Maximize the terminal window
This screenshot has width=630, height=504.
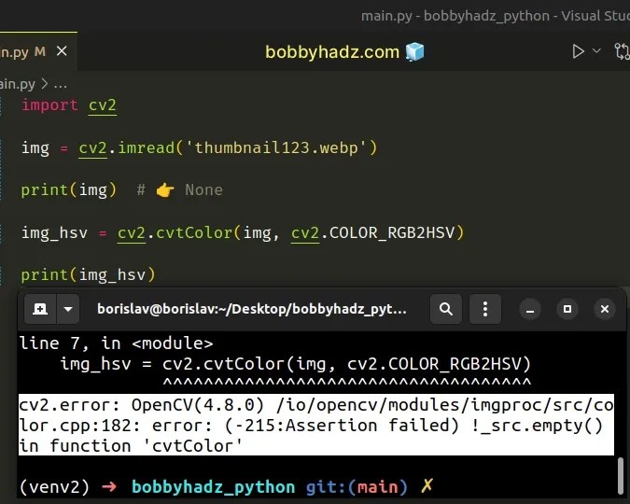click(567, 309)
